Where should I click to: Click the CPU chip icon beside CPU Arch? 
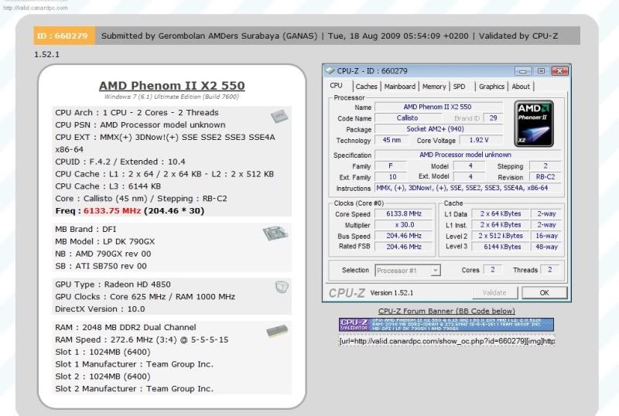pyautogui.click(x=278, y=117)
